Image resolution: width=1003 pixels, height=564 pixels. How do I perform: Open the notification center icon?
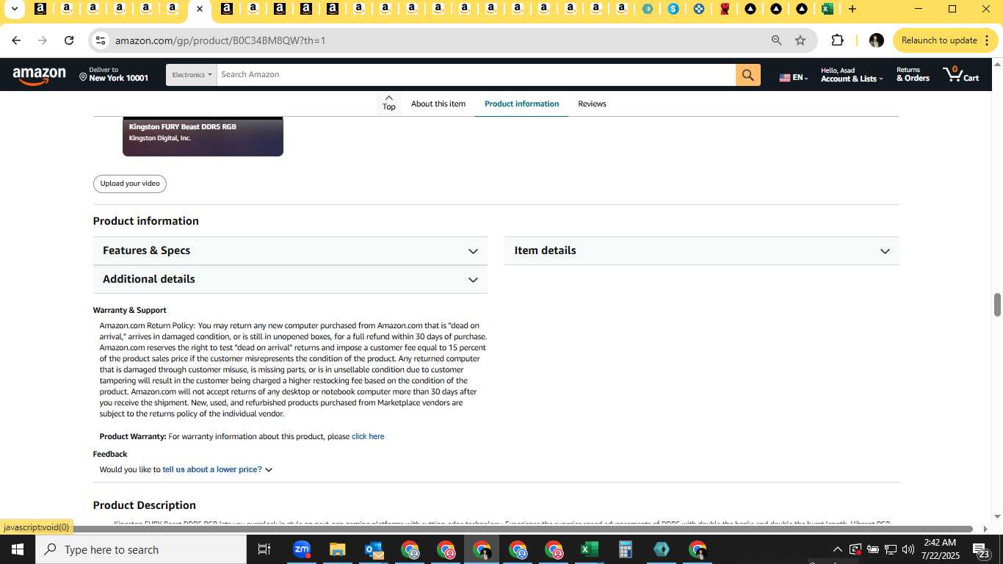982,549
